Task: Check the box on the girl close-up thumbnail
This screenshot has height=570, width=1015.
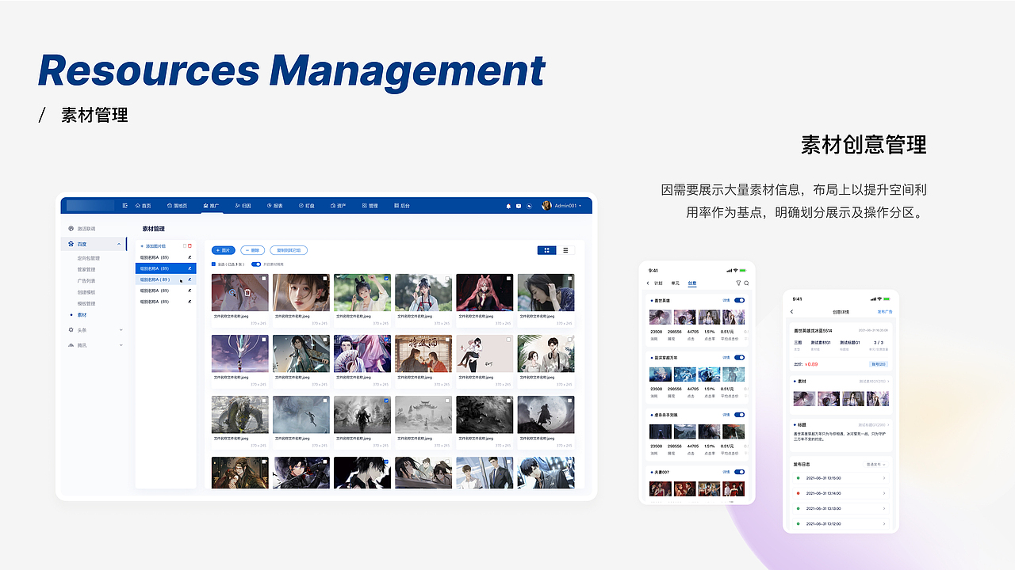Action: pos(325,279)
